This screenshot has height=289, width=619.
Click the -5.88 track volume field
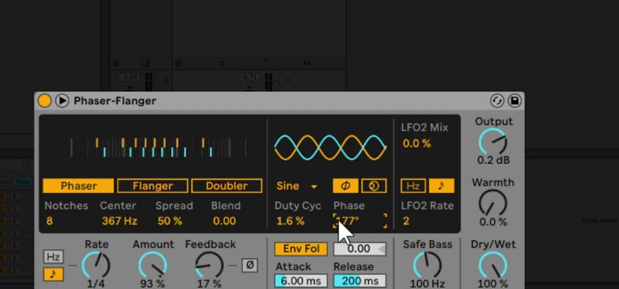[129, 78]
